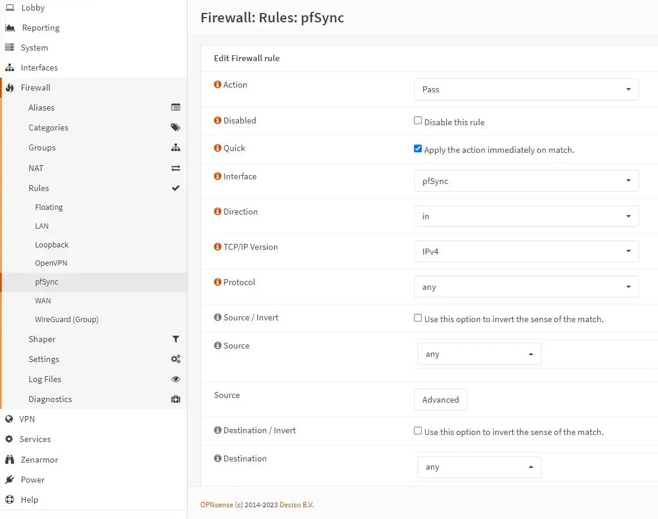Click the Source Advanced button
This screenshot has width=658, height=519.
tap(440, 400)
